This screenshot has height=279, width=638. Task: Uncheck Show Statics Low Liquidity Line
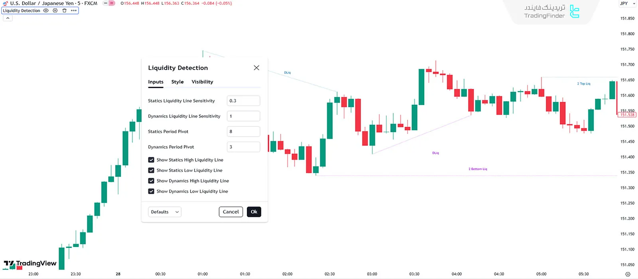[151, 170]
